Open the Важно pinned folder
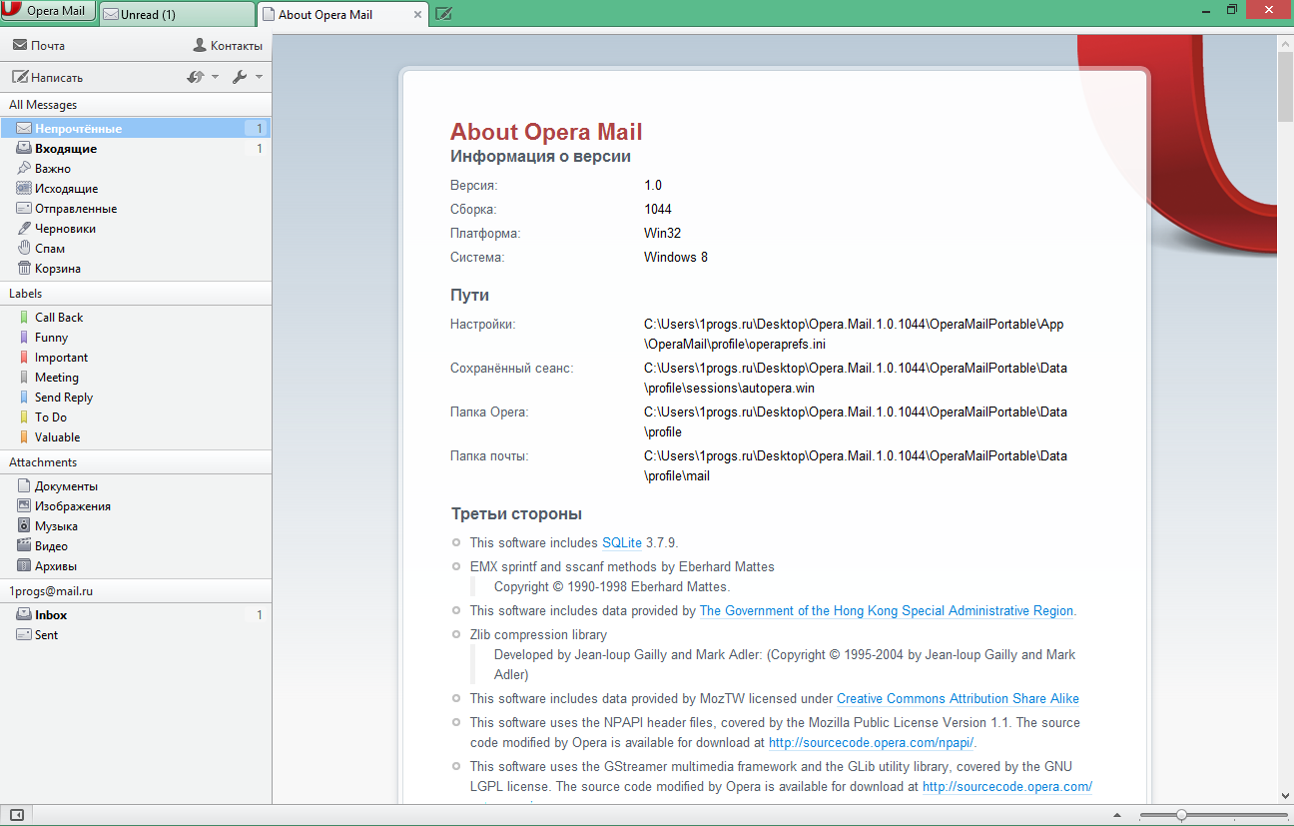Viewport: 1294px width, 826px height. coord(136,169)
